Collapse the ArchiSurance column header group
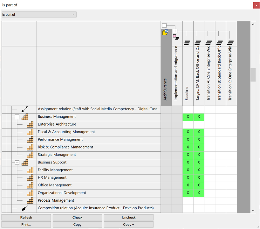This screenshot has width=260, height=229. pyautogui.click(x=164, y=25)
